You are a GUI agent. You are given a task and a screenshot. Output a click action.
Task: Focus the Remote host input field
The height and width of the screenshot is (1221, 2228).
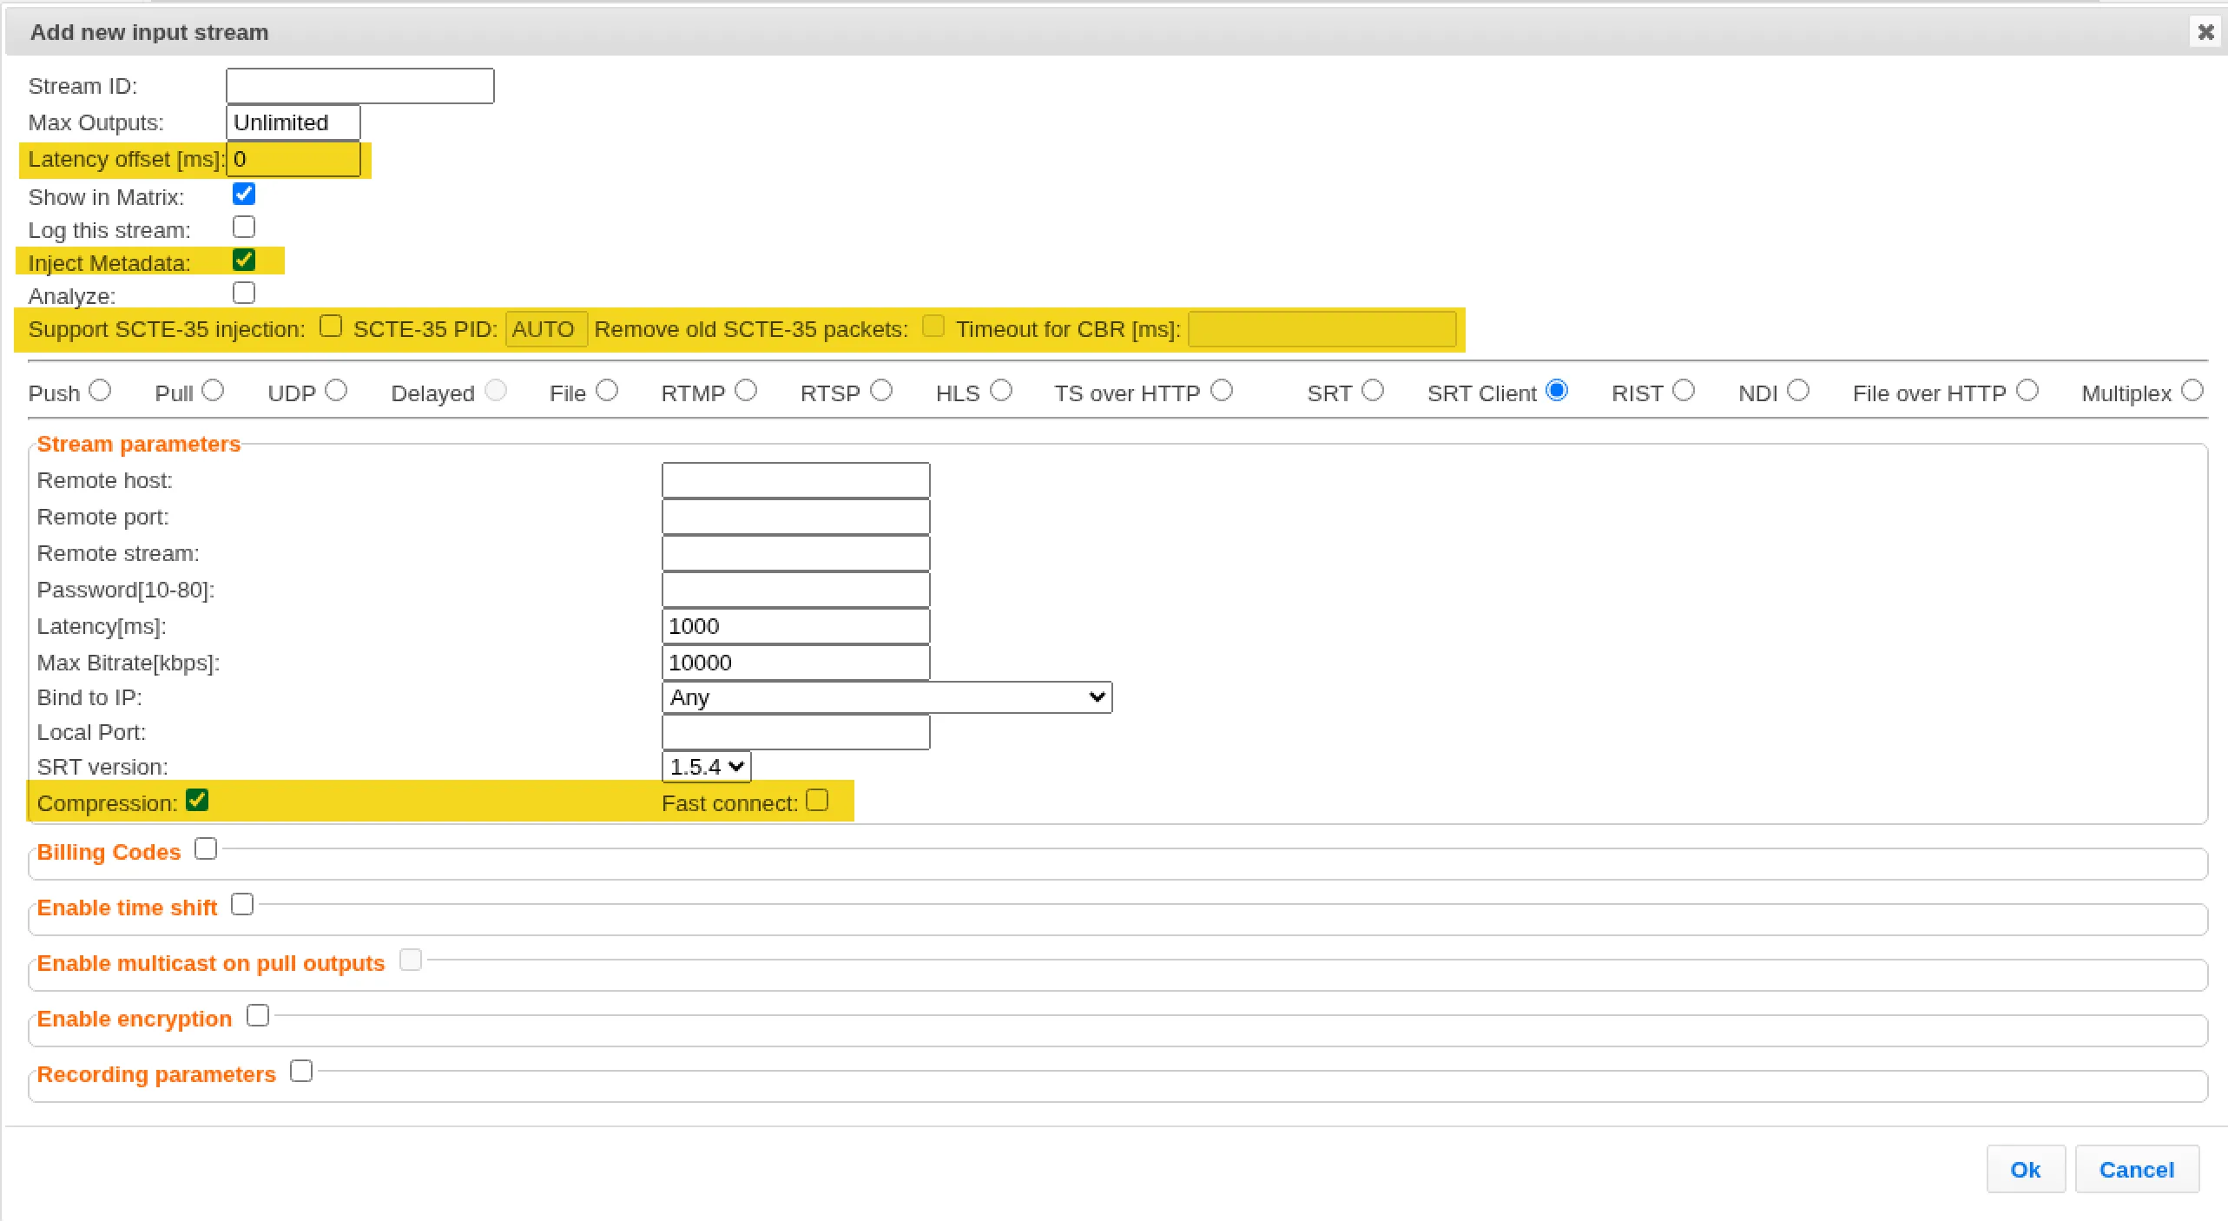[795, 480]
